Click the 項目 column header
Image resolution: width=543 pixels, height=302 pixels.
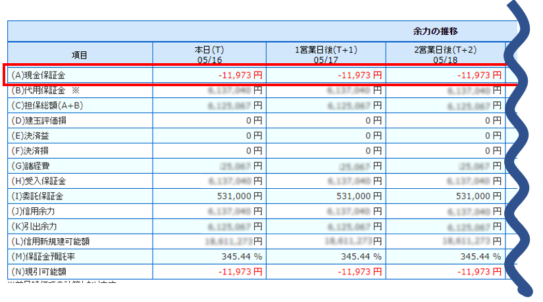point(80,55)
